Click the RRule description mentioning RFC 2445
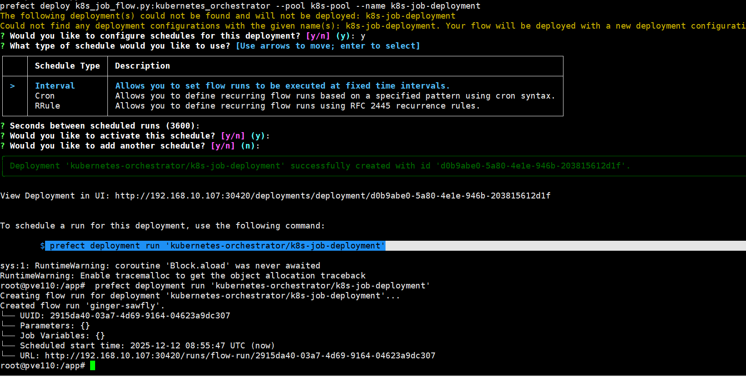The height and width of the screenshot is (377, 746). click(297, 106)
